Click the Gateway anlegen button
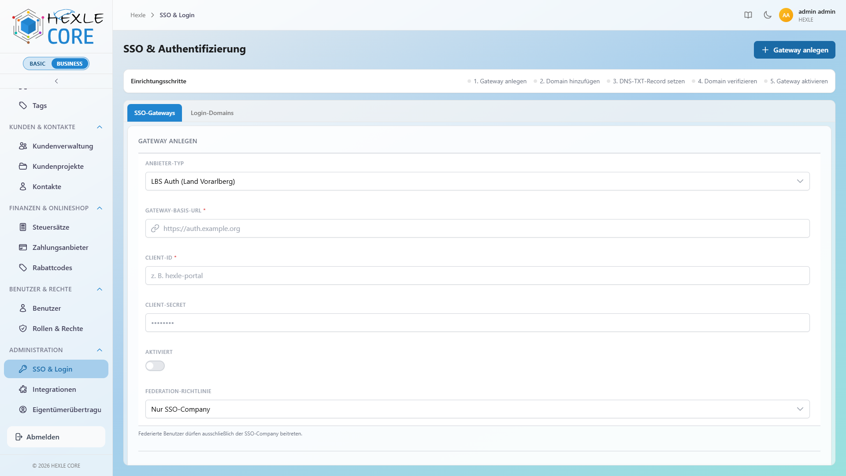This screenshot has width=846, height=476. [x=794, y=50]
